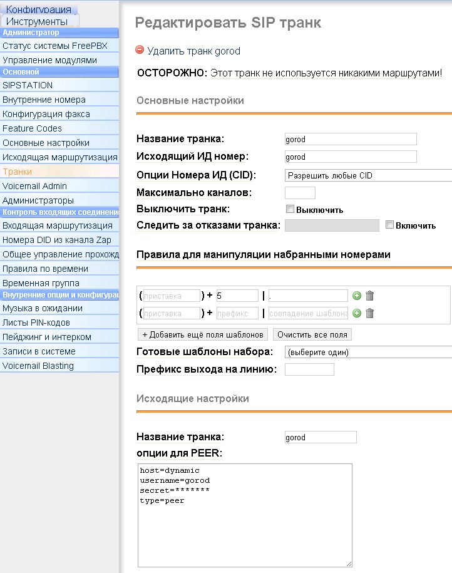452x573 pixels.
Task: Open Общее управление прохождением menu item
Action: click(59, 254)
